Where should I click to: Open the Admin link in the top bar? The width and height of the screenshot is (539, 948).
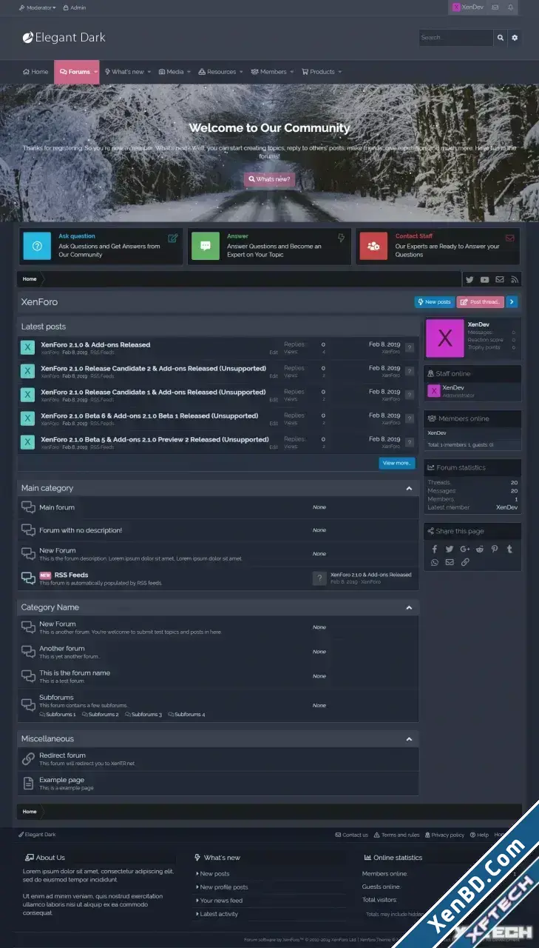click(x=75, y=7)
